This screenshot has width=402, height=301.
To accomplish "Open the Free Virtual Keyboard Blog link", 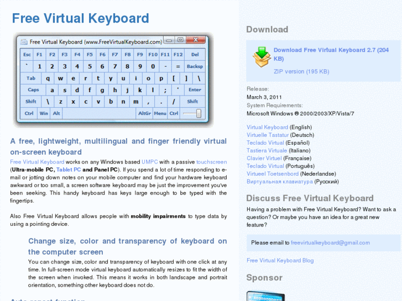I will (280, 261).
